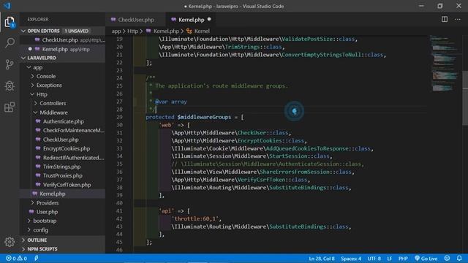Expand the bootstrap folder

click(x=29, y=221)
